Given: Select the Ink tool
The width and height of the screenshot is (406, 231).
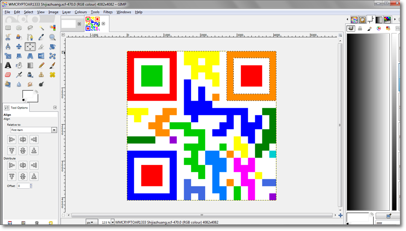Looking at the screenshot, I should pyautogui.click(x=30, y=75).
